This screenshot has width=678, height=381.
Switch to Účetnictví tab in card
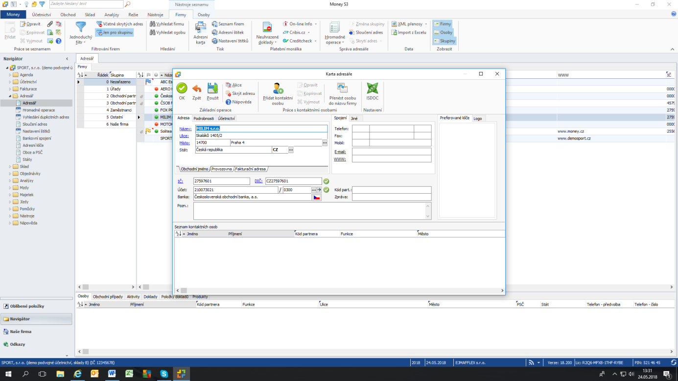coord(226,118)
